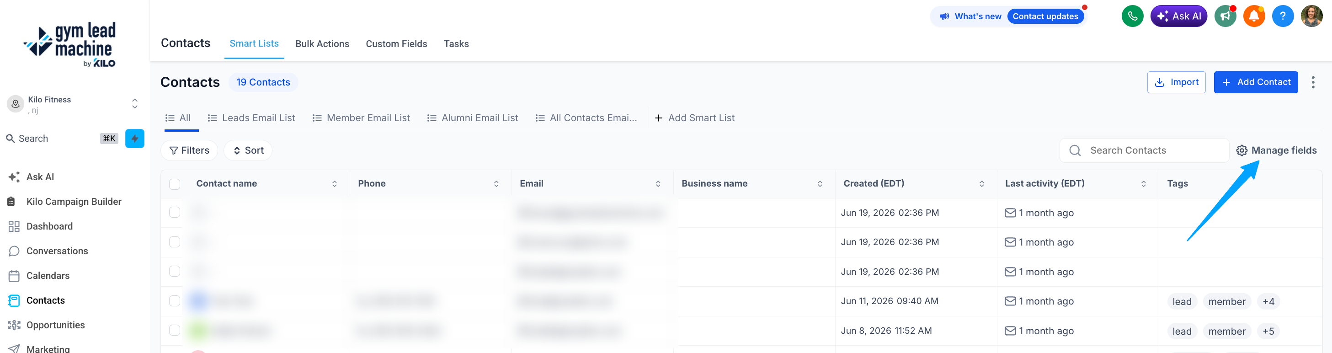The width and height of the screenshot is (1332, 353).
Task: Click the blue lightning bolt quick actions icon
Action: point(134,138)
